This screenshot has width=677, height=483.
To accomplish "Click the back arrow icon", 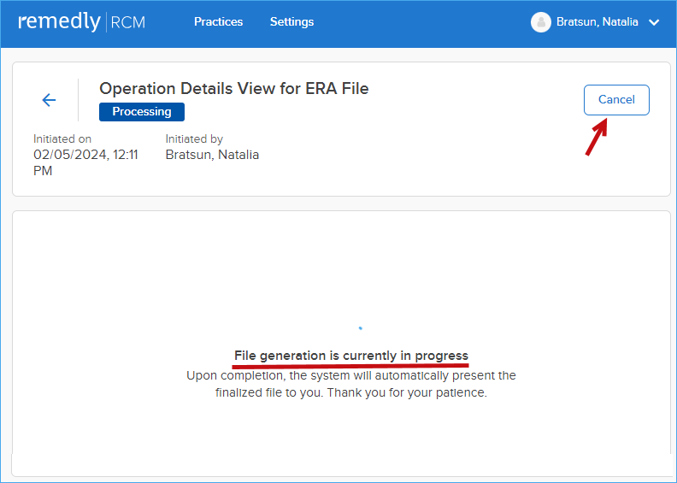I will [49, 100].
